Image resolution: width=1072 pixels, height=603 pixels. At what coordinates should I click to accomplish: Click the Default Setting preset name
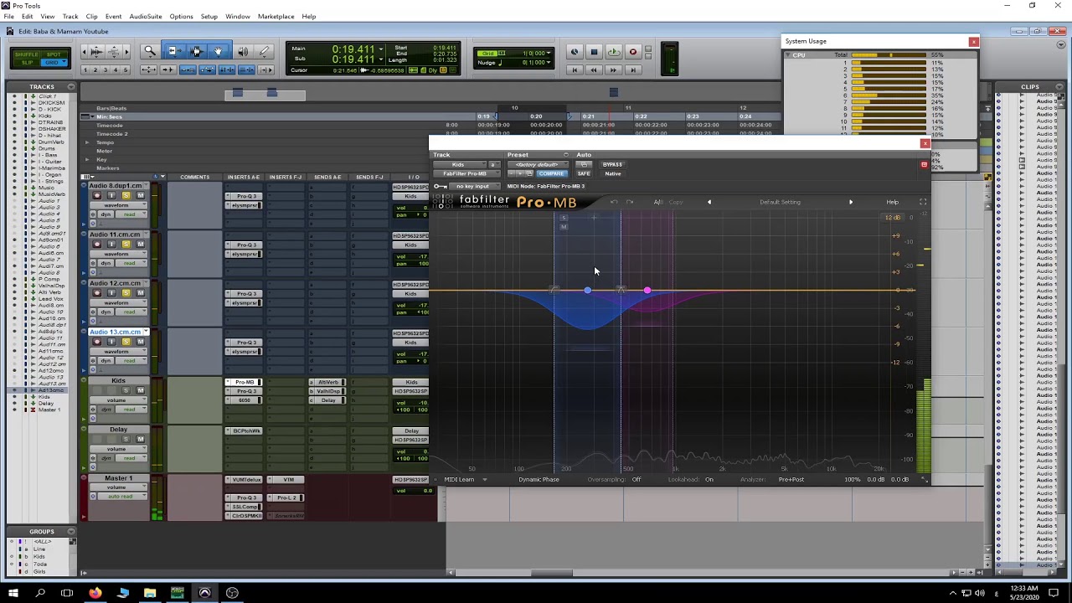780,202
